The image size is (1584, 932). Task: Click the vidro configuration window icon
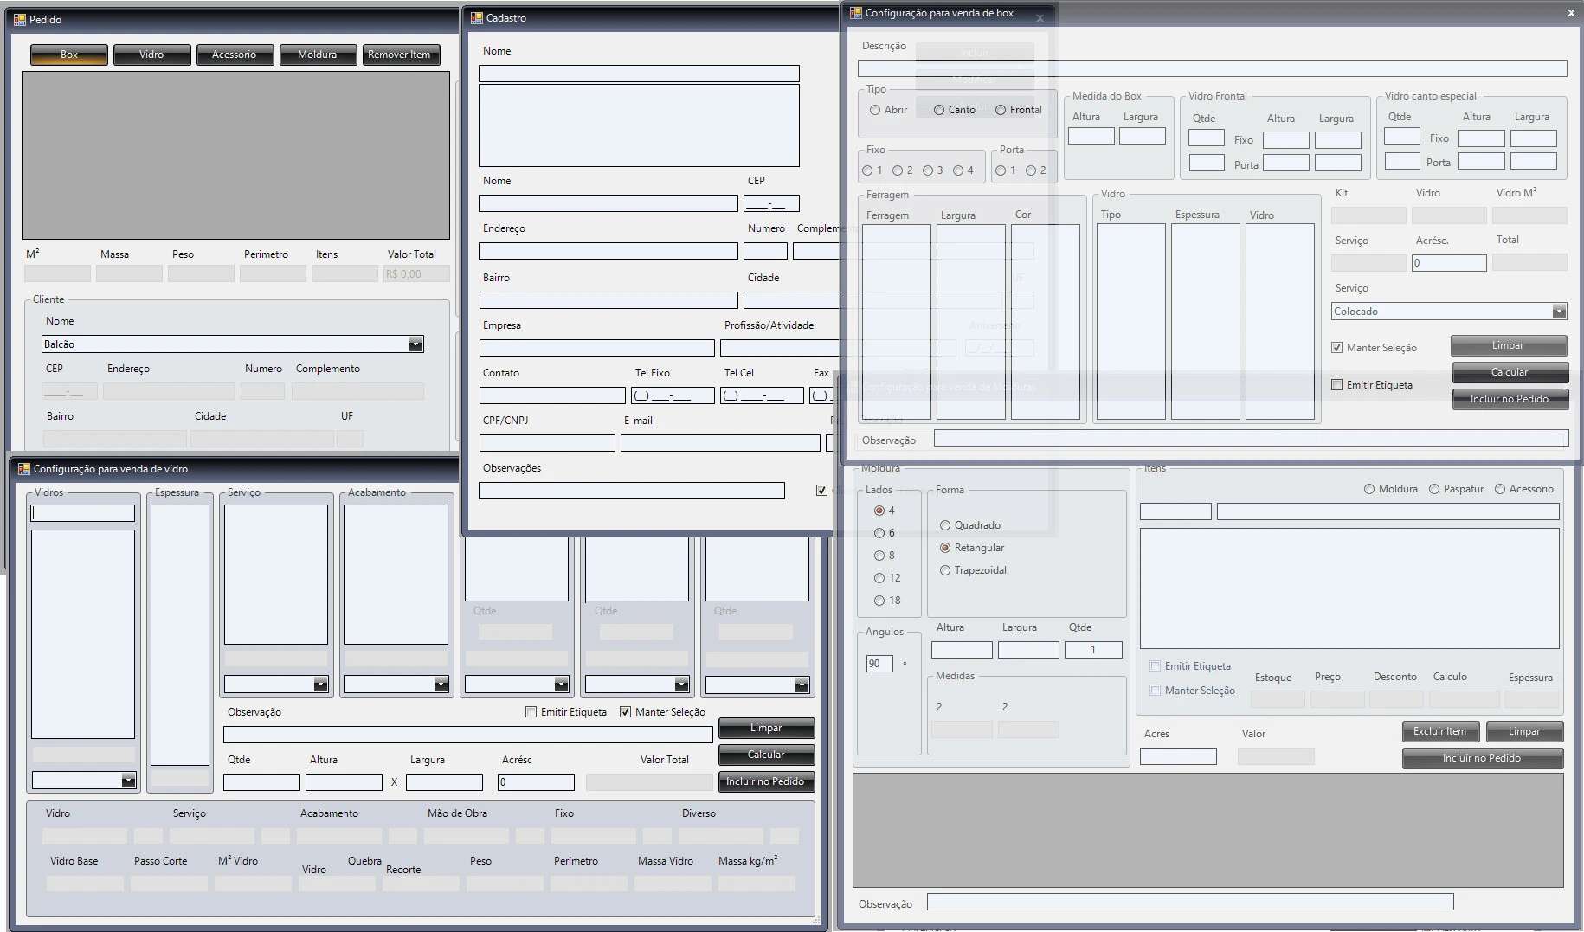23,468
